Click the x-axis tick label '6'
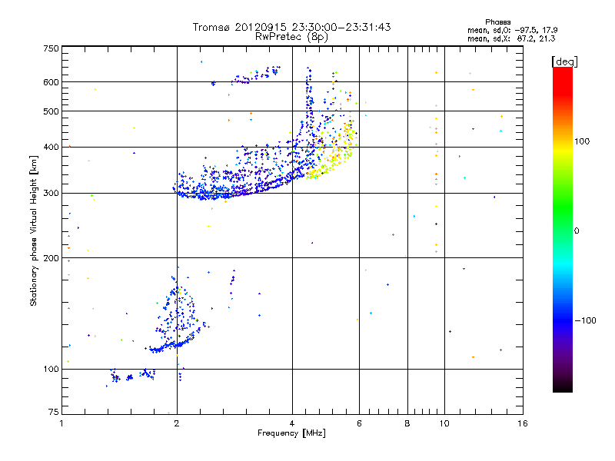 [359, 424]
